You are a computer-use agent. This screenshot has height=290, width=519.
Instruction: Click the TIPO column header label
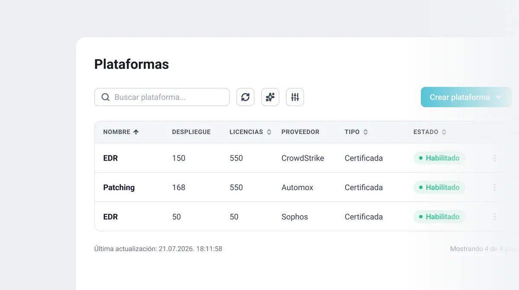click(352, 132)
